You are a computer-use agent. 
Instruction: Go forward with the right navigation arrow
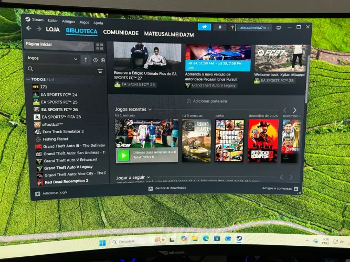pyautogui.click(x=39, y=29)
